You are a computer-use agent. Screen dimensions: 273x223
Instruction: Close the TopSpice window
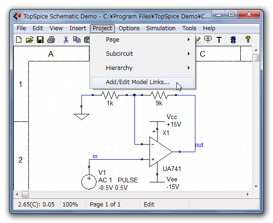(249, 15)
